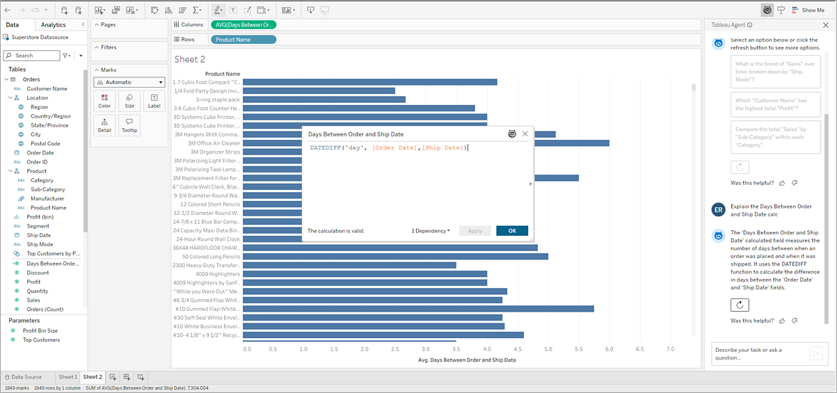This screenshot has height=393, width=837.
Task: Click the New Data Source toolbar icon
Action: pos(65,10)
